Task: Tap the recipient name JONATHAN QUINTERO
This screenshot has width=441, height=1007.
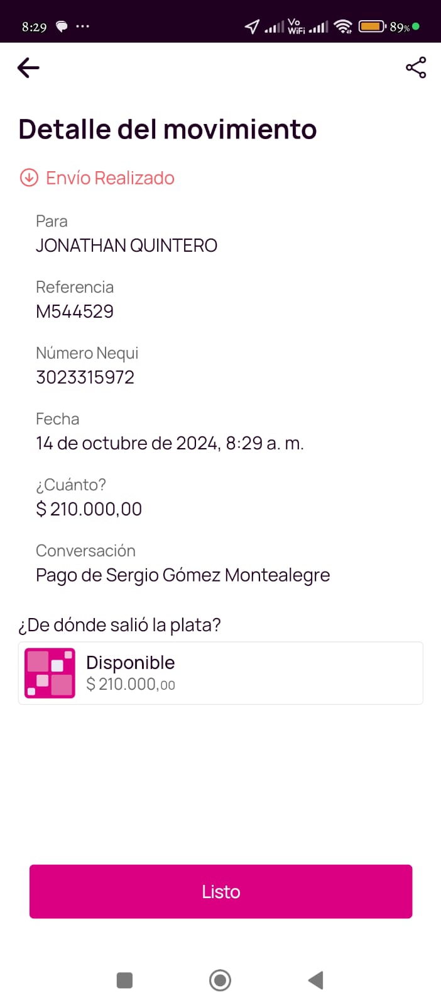Action: [126, 245]
